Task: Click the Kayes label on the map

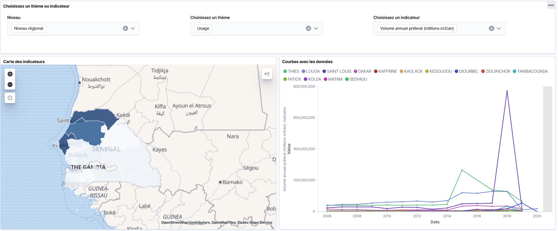Action: click(x=160, y=150)
